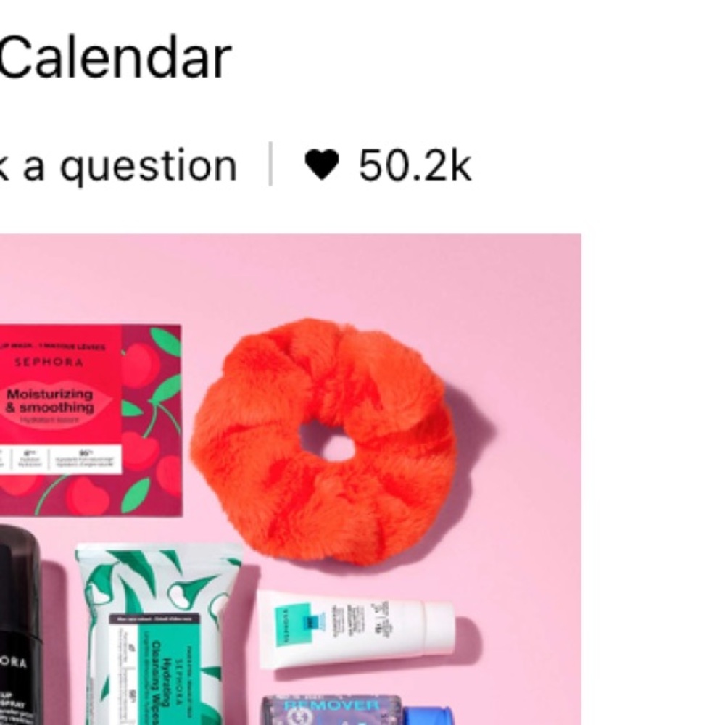Click the Calendar product title text
Image resolution: width=725 pixels, height=725 pixels.
pyautogui.click(x=115, y=59)
